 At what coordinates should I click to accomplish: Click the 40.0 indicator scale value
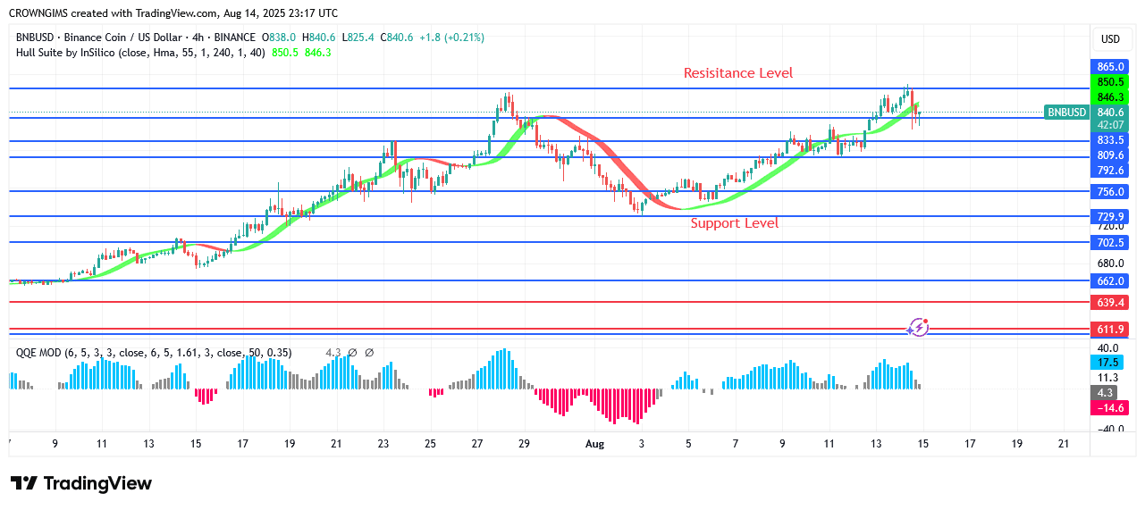pos(1108,348)
